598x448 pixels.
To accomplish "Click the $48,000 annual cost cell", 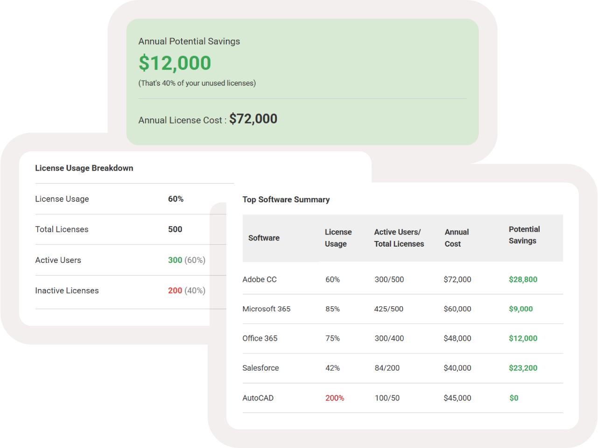I will 457,338.
